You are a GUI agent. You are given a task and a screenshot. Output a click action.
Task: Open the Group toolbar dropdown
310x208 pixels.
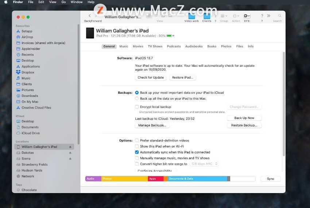(224, 16)
